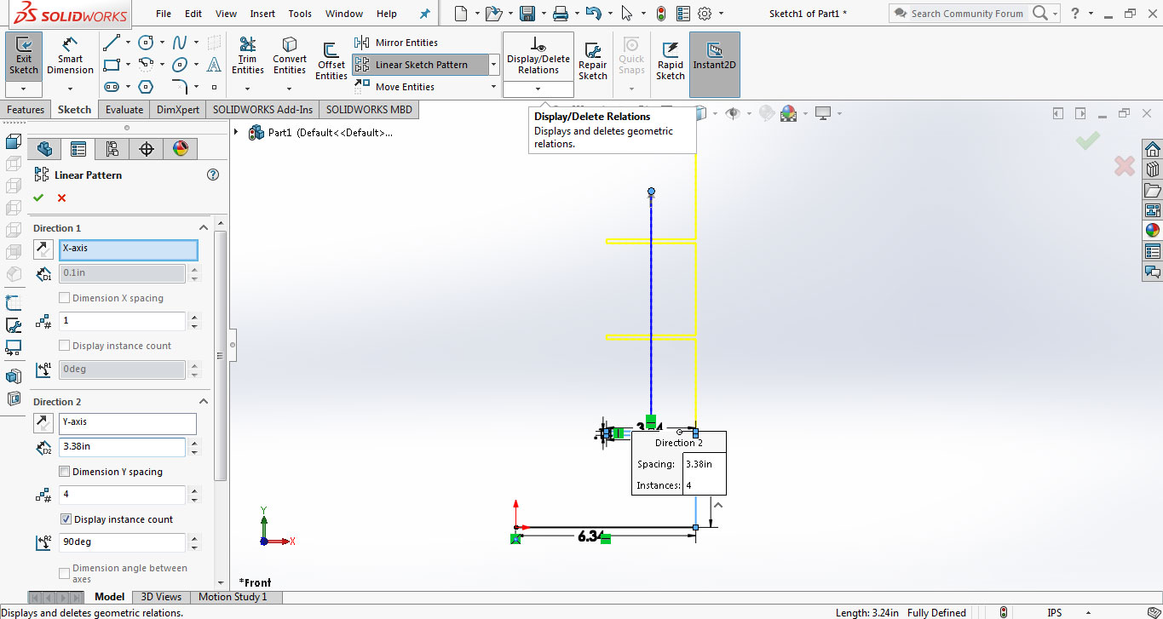This screenshot has height=619, width=1163.
Task: Open the 3D Views tab
Action: point(161,597)
